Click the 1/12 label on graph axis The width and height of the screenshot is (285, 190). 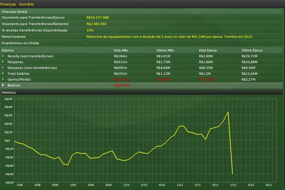tap(233, 185)
